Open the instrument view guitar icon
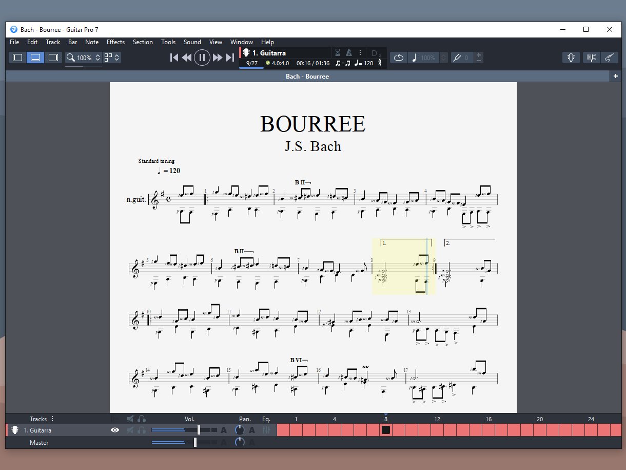The width and height of the screenshot is (626, 470). pyautogui.click(x=571, y=58)
